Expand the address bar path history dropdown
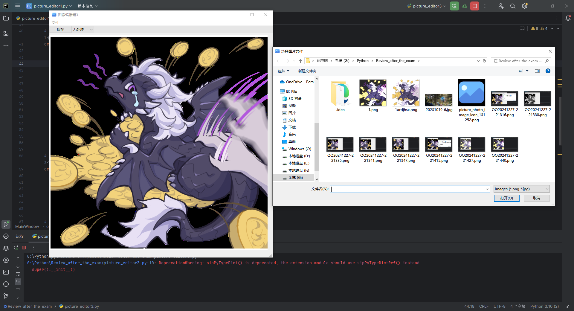The image size is (574, 311). click(478, 61)
